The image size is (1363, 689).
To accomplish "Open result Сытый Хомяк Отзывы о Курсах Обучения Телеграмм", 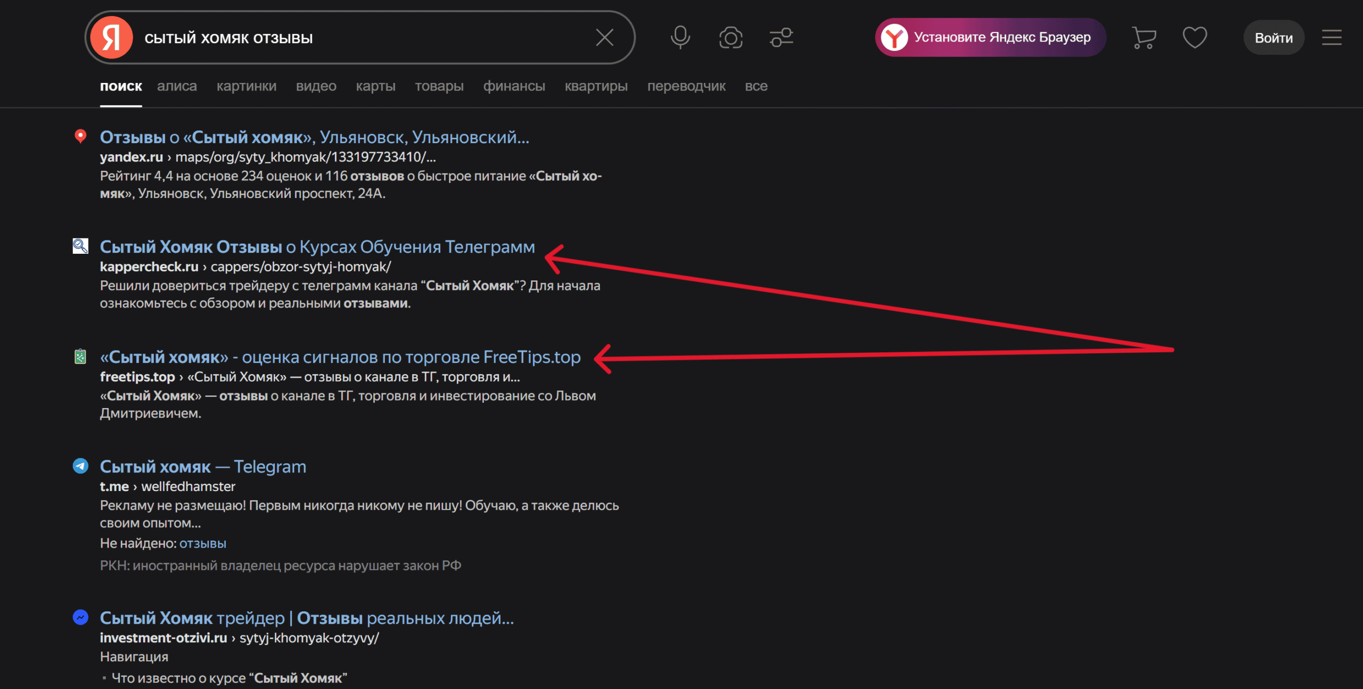I will tap(317, 247).
